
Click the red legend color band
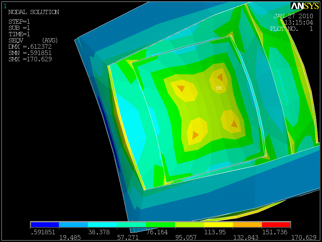276,225
